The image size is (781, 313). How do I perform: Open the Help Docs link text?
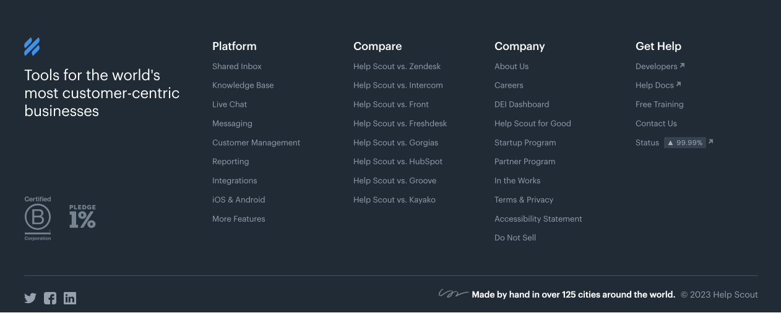pos(654,85)
